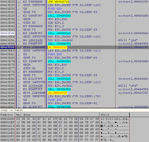Click the highlighted address 00469D4B
Image resolution: width=149 pixels, height=142 pixels.
[x=7, y=33]
